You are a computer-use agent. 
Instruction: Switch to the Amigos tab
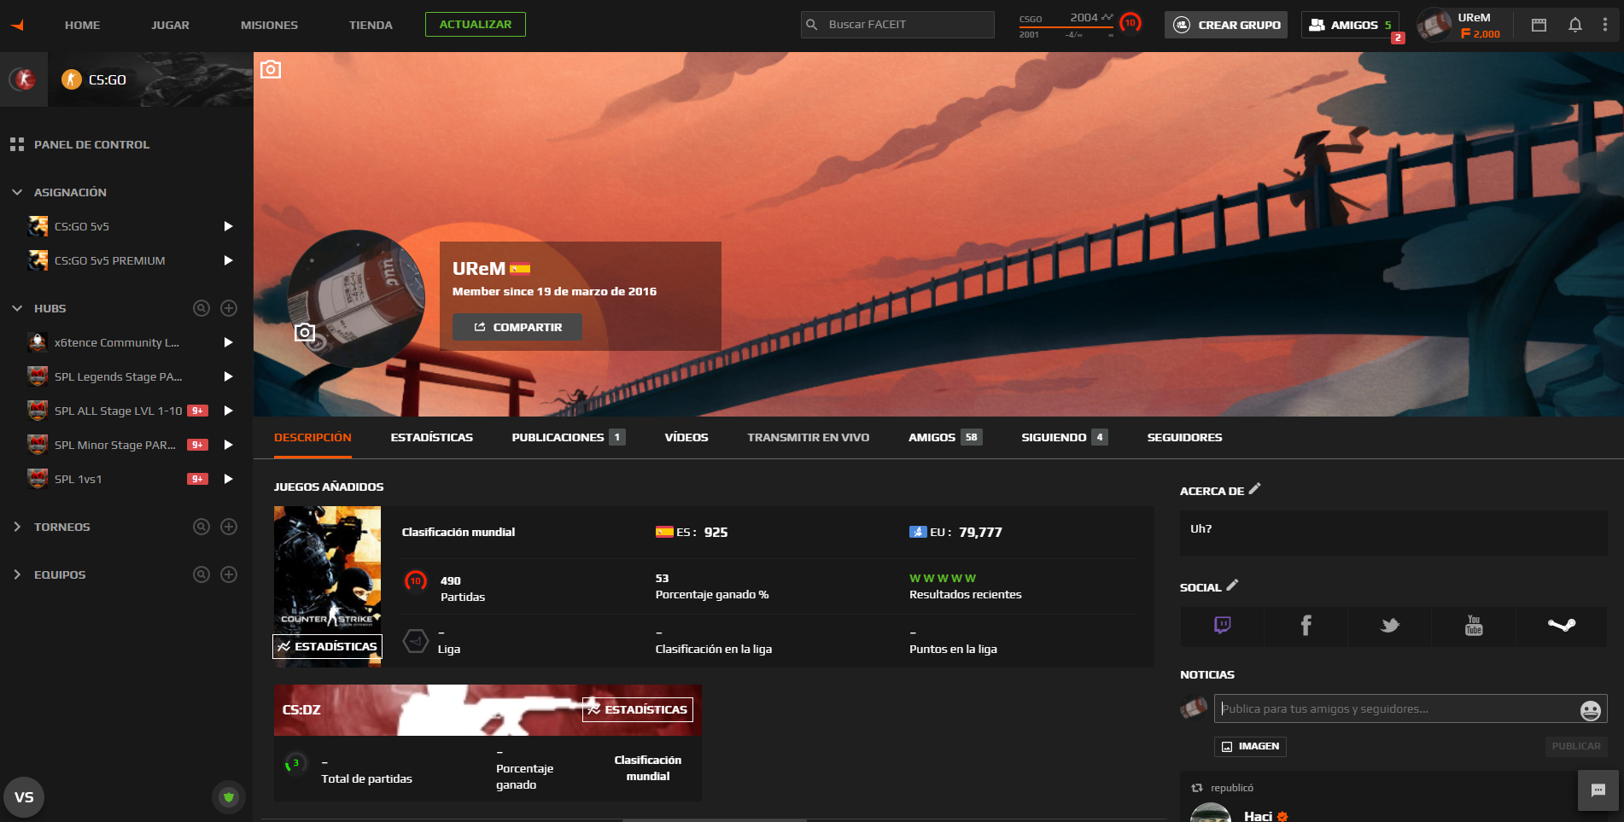[945, 437]
